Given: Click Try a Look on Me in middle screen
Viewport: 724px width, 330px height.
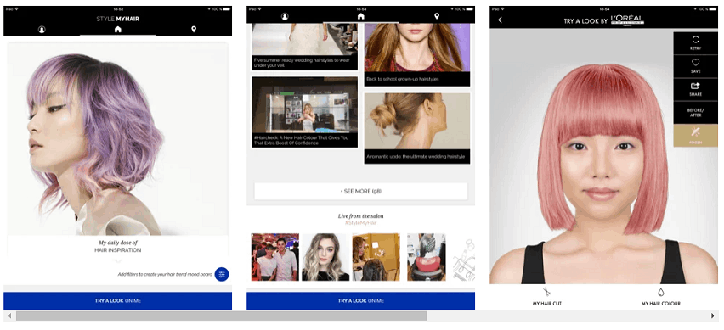Looking at the screenshot, I should (360, 300).
